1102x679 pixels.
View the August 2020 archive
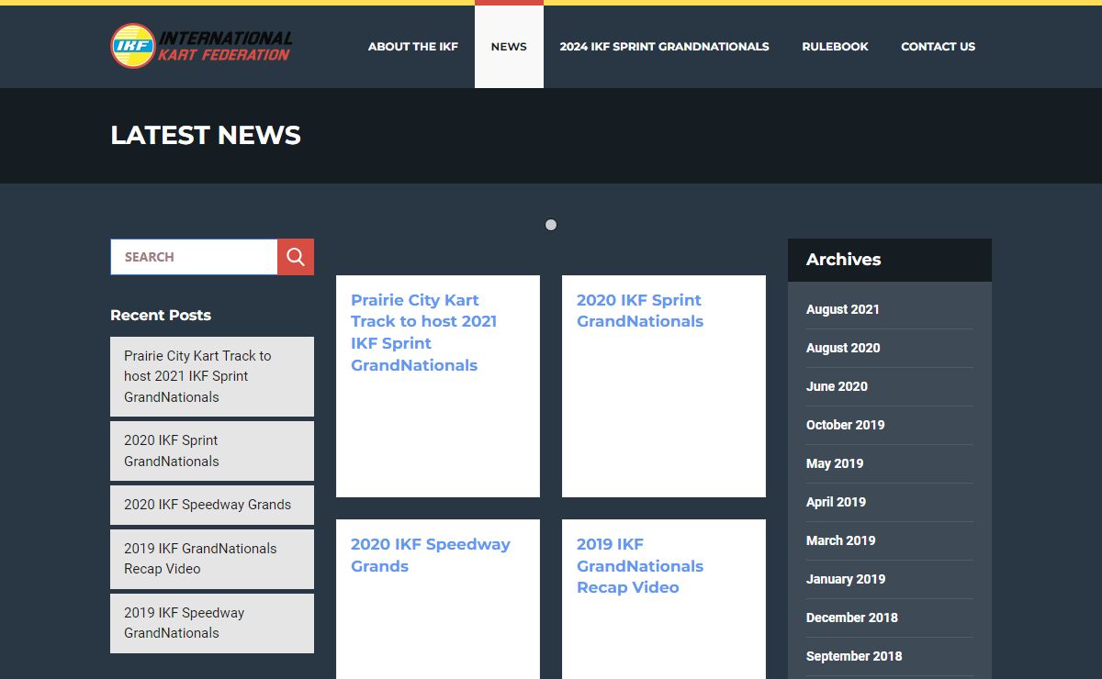point(843,348)
